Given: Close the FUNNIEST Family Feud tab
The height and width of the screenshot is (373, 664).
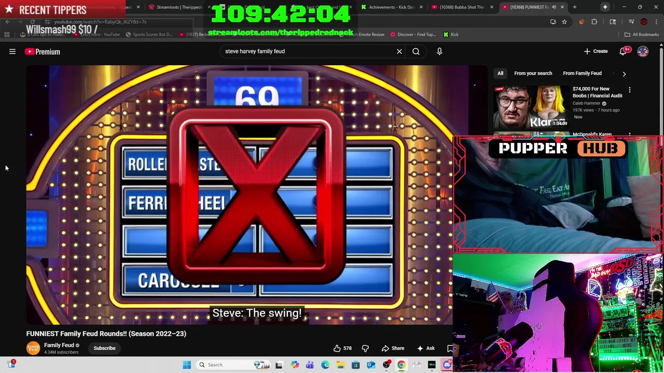Looking at the screenshot, I should click(x=563, y=7).
